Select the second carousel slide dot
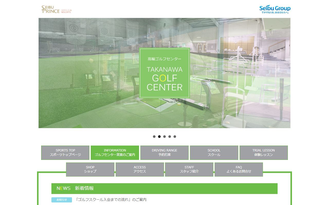The image size is (329, 205). [x=159, y=137]
